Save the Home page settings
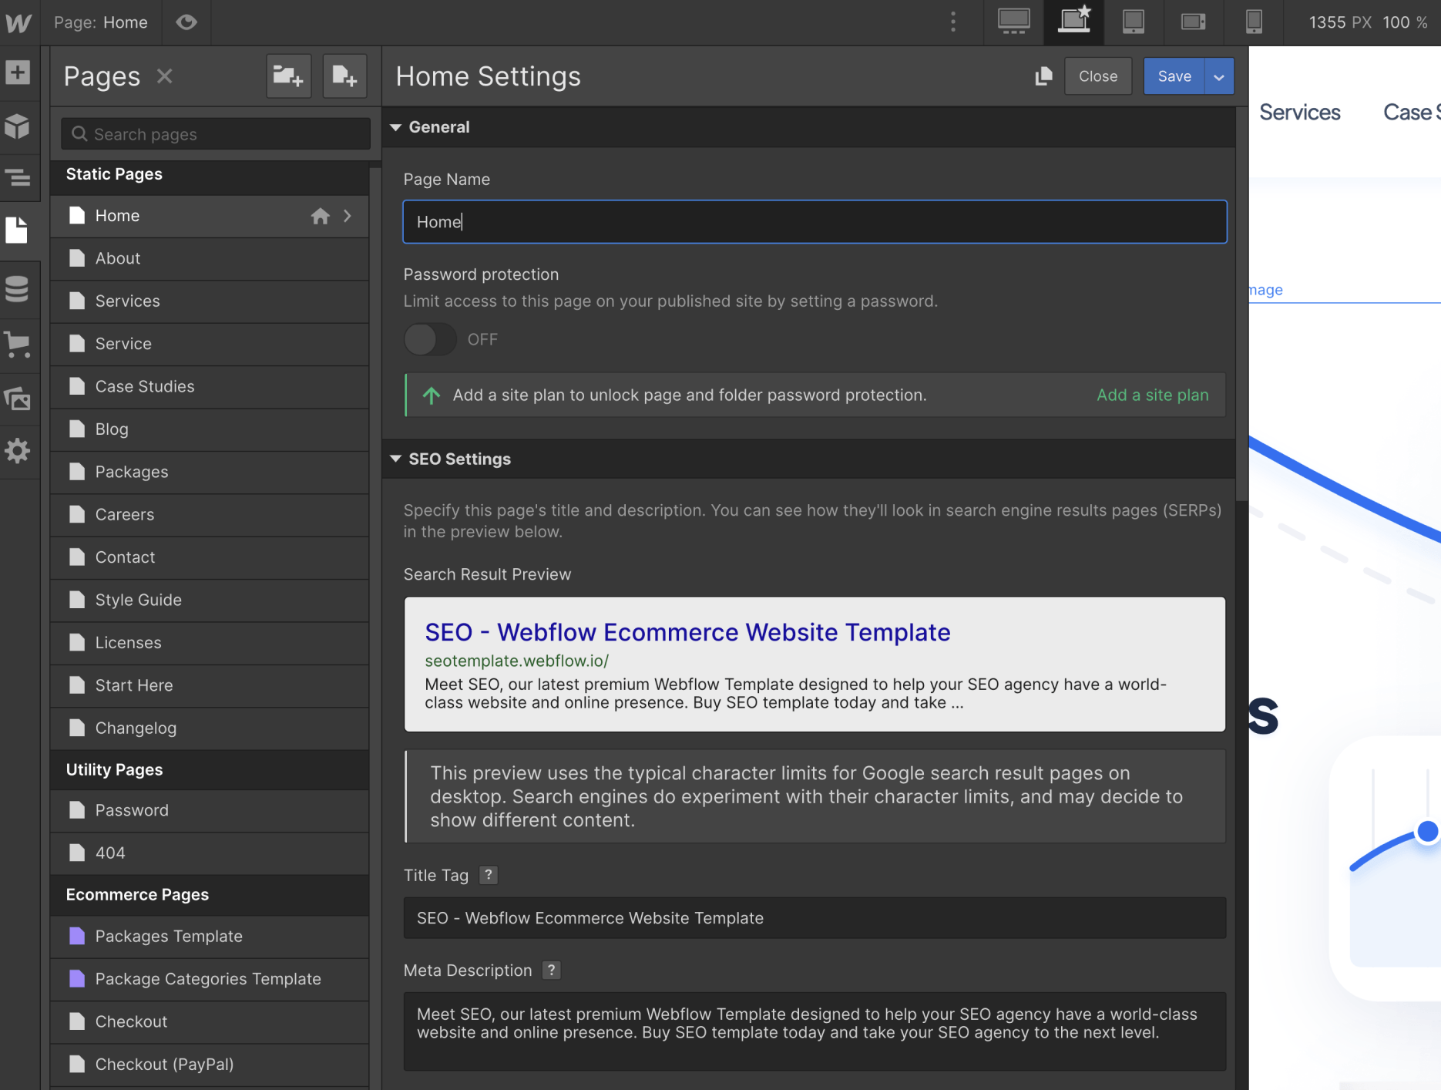The width and height of the screenshot is (1441, 1090). [1174, 76]
